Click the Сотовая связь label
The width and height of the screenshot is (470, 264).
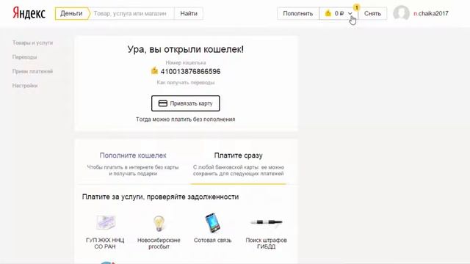click(x=212, y=240)
